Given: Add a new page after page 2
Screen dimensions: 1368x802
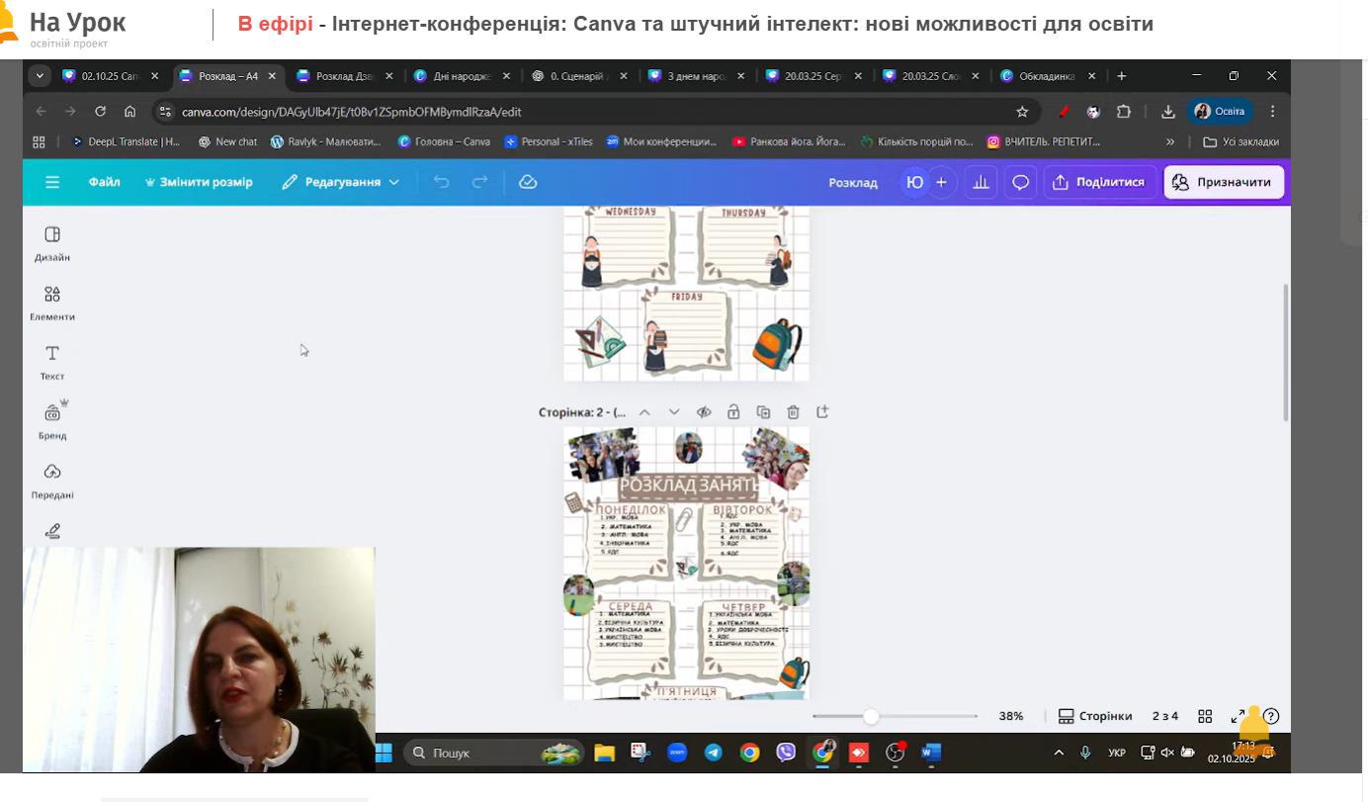Looking at the screenshot, I should tap(822, 411).
